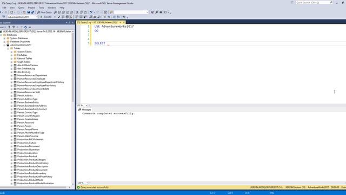Switch output to Results to File

point(99,17)
